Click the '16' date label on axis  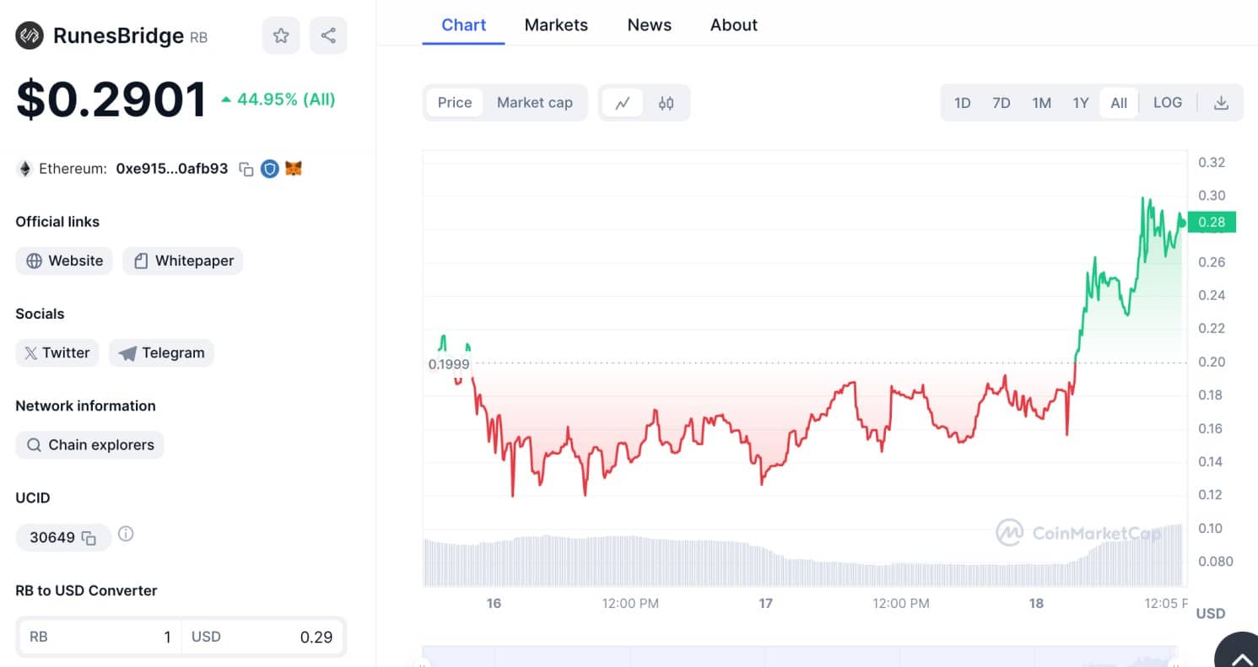click(x=494, y=603)
